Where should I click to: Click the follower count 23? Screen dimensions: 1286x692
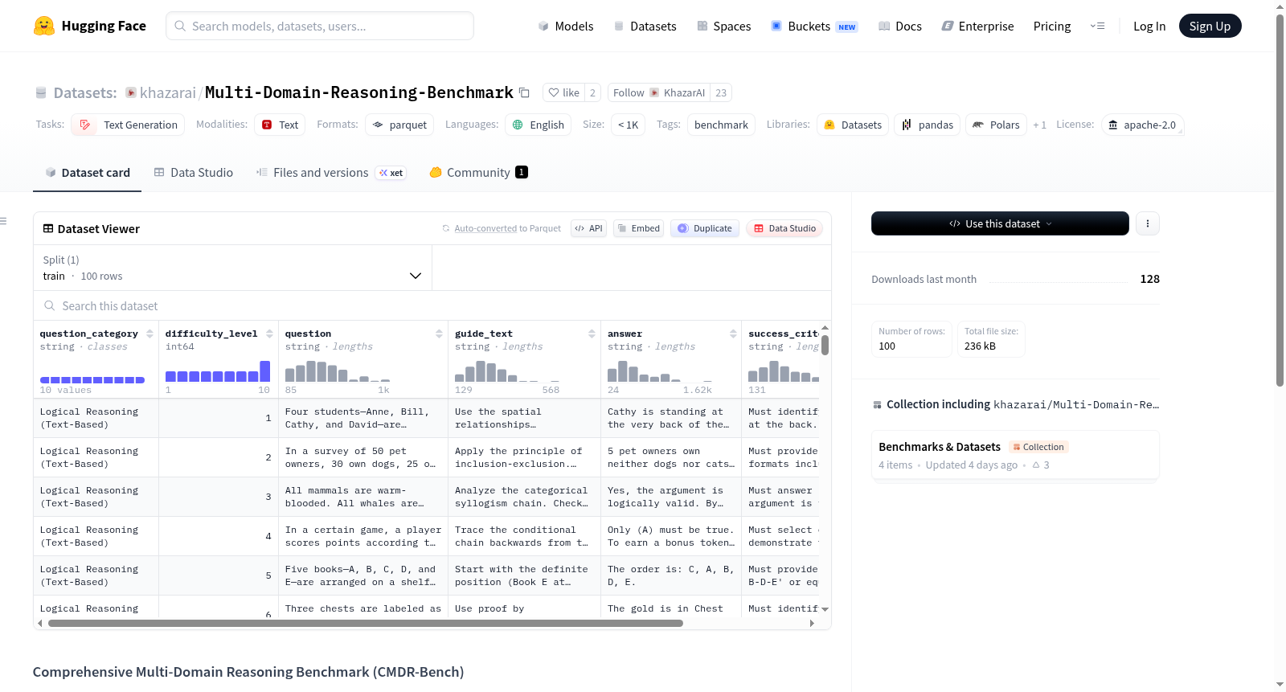click(721, 92)
